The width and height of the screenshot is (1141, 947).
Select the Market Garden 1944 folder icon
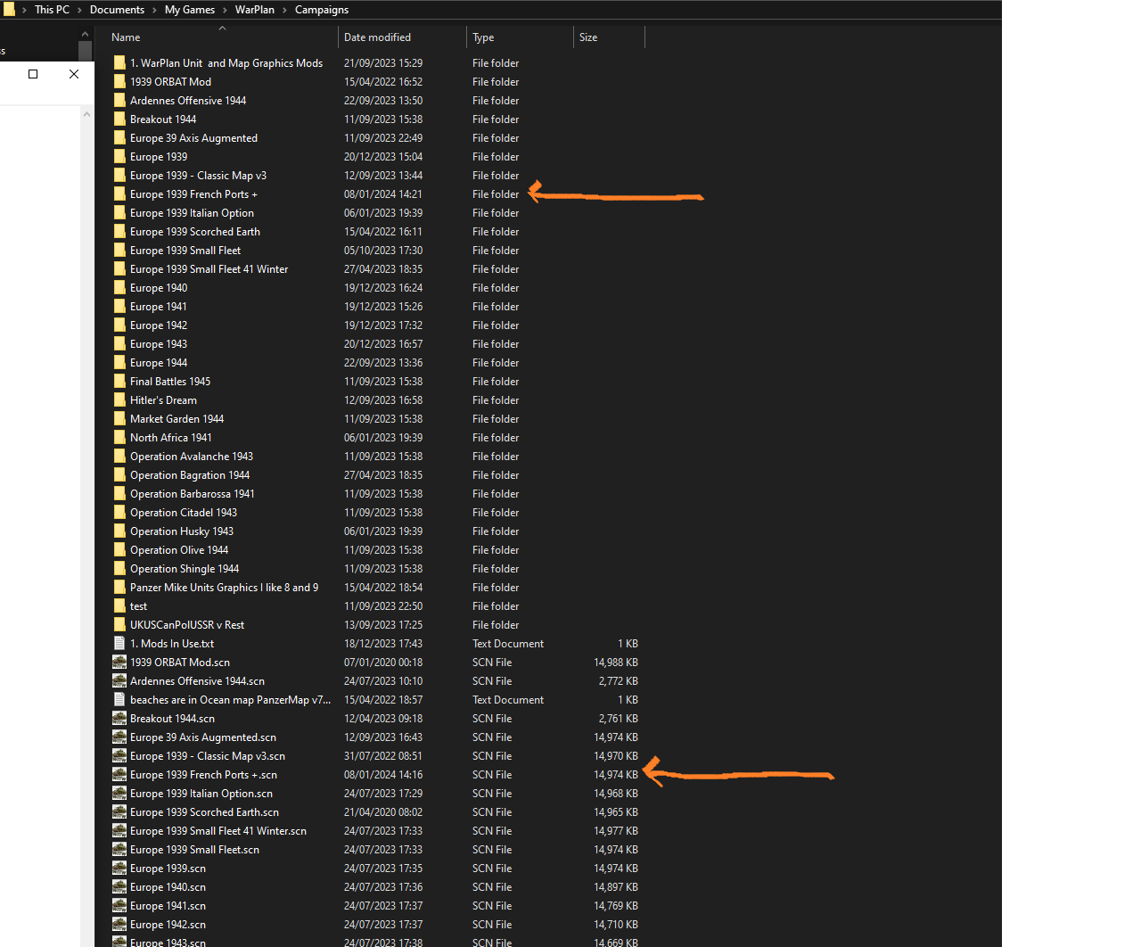[119, 418]
